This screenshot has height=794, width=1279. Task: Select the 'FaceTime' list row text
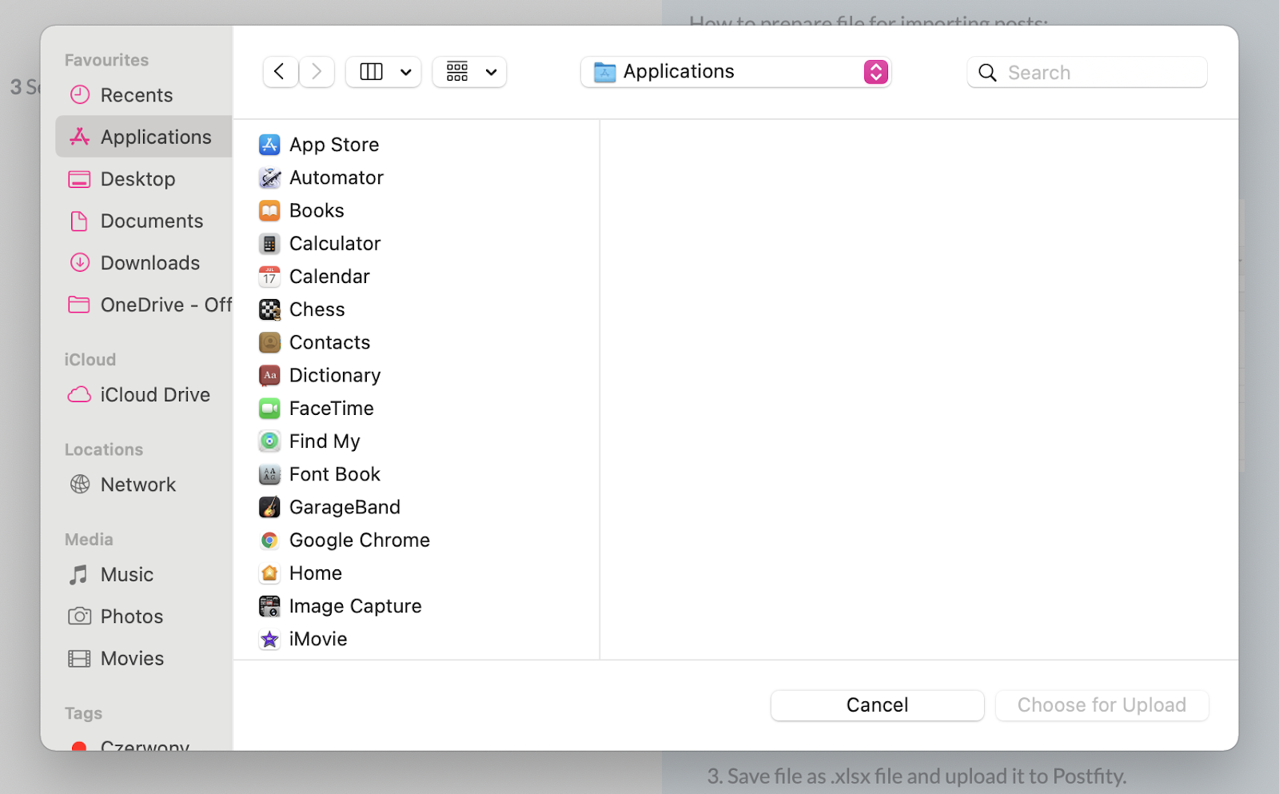click(332, 409)
